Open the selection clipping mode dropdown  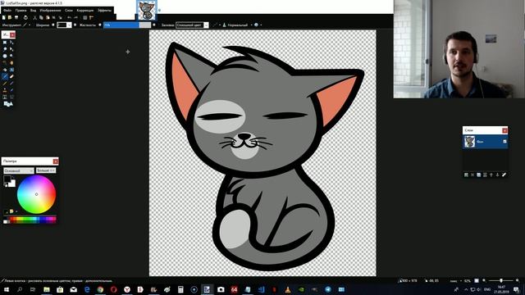(258, 25)
